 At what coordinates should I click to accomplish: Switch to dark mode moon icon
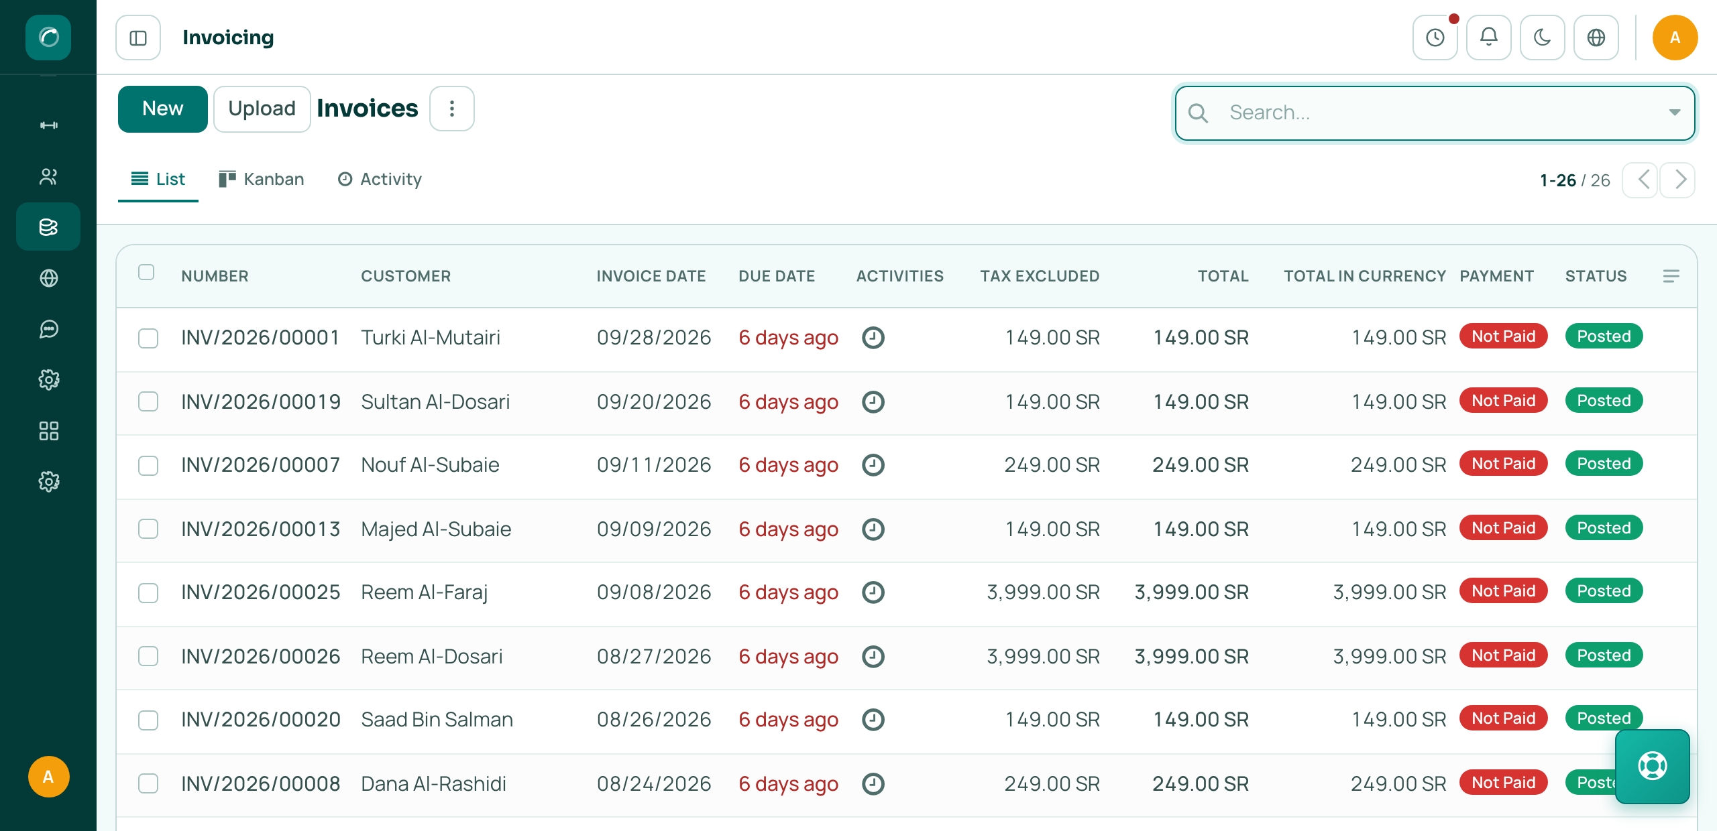tap(1543, 38)
